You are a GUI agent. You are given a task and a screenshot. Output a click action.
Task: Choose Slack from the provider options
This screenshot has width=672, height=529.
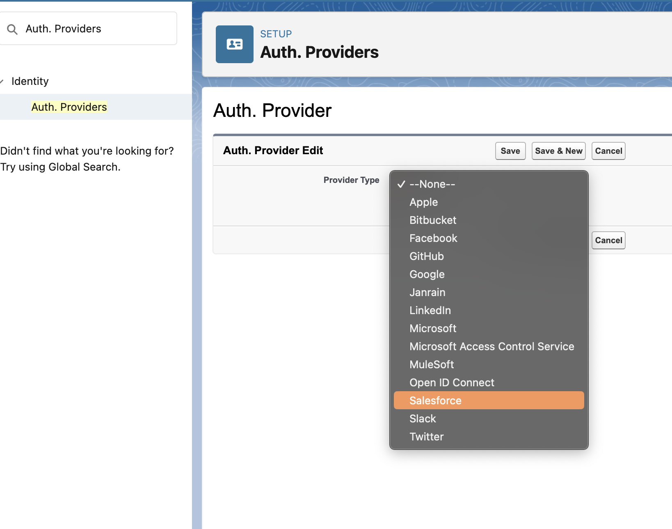point(423,418)
